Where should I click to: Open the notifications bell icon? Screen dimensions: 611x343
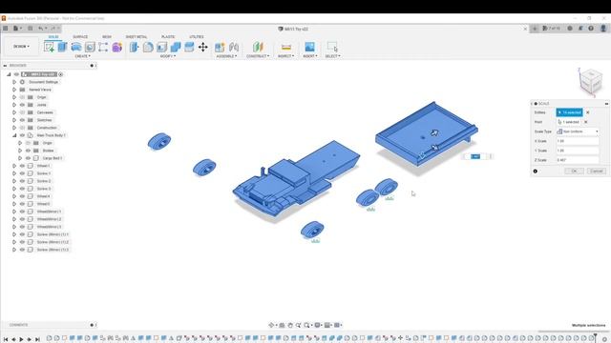[x=580, y=29]
